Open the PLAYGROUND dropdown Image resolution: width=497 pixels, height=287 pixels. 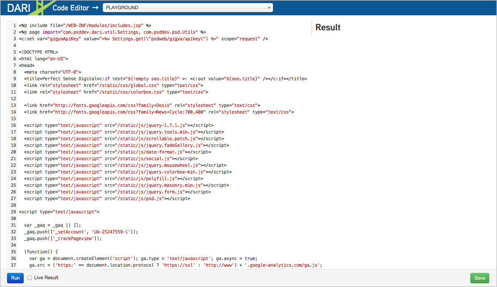188,7
